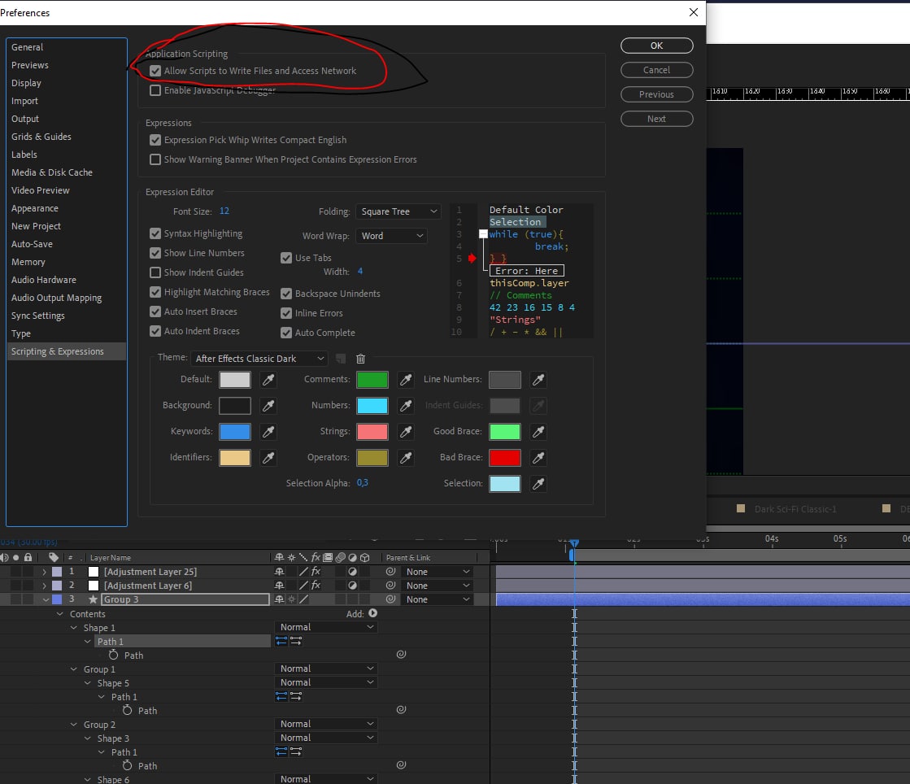Expand Adjustment Layer 6 twirl arrow
910x784 pixels.
(44, 586)
